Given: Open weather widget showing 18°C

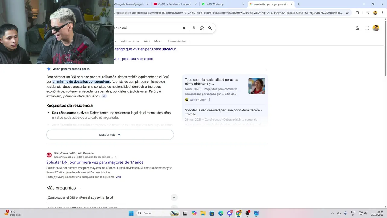Looking at the screenshot, I should (13, 213).
